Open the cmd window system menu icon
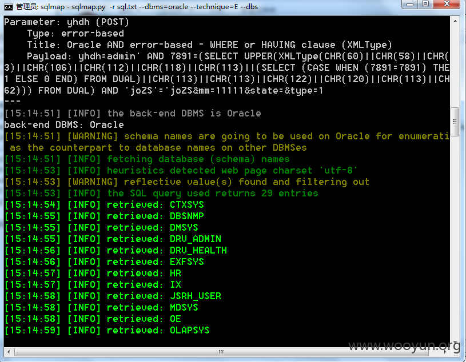Screen dimensions: 466x362 pos(8,6)
